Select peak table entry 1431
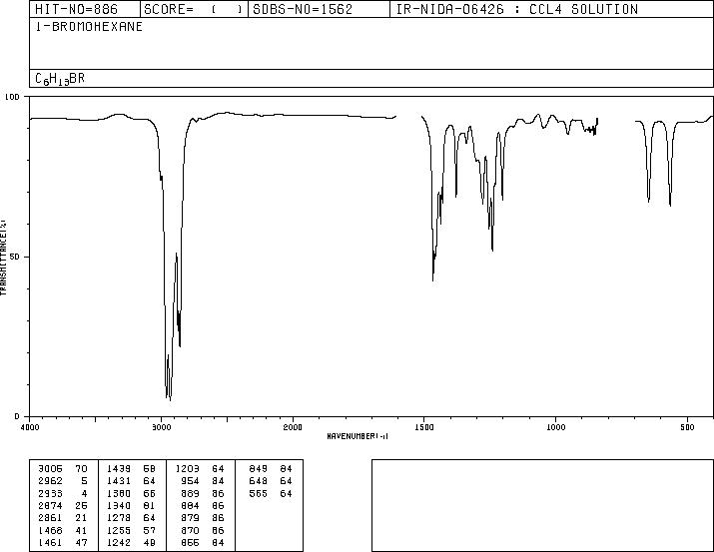The height and width of the screenshot is (552, 714). [119, 481]
